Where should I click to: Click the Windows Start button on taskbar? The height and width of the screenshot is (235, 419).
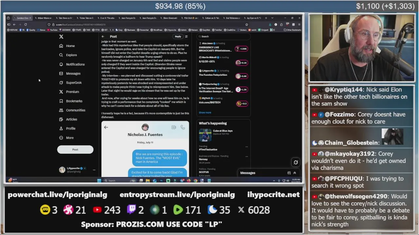[x=99, y=180]
